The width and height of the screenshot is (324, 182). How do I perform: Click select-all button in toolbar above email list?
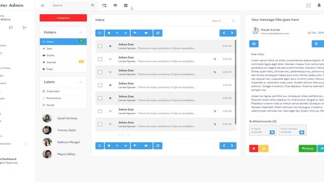[x=100, y=33]
